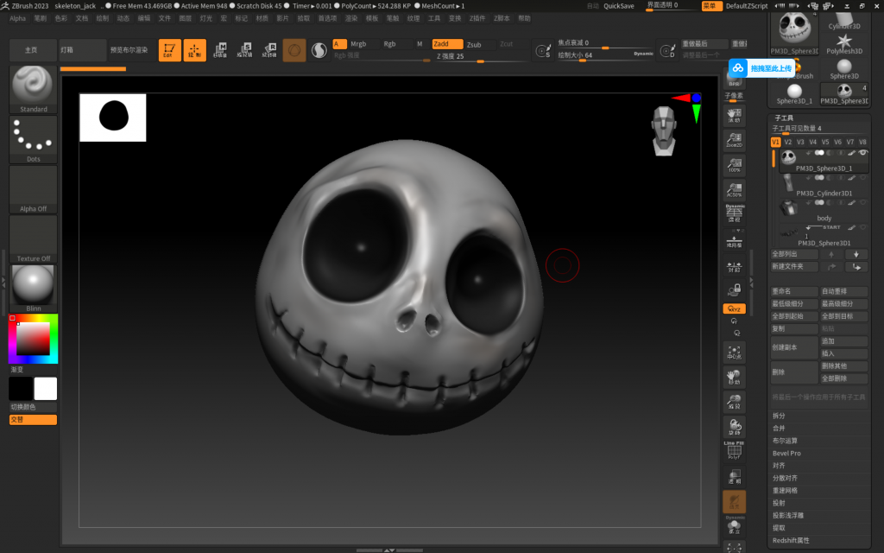The width and height of the screenshot is (884, 553).
Task: Click the 创建副本 (Duplicate) button
Action: [x=794, y=347]
